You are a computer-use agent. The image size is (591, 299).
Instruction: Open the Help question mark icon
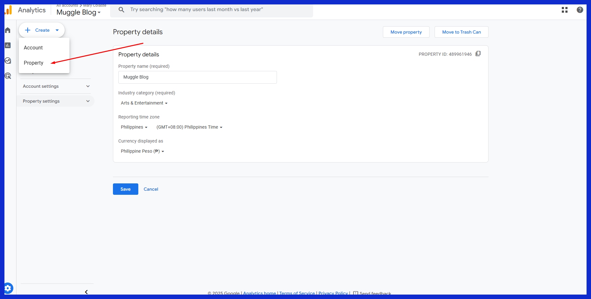click(580, 10)
